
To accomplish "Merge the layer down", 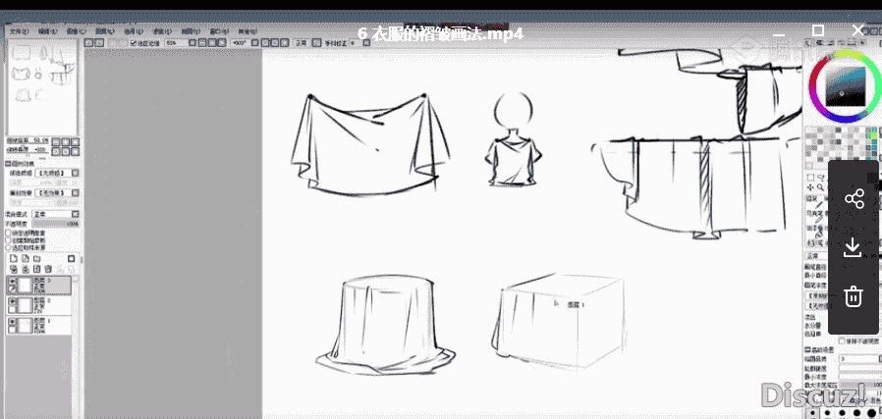I will (x=26, y=269).
